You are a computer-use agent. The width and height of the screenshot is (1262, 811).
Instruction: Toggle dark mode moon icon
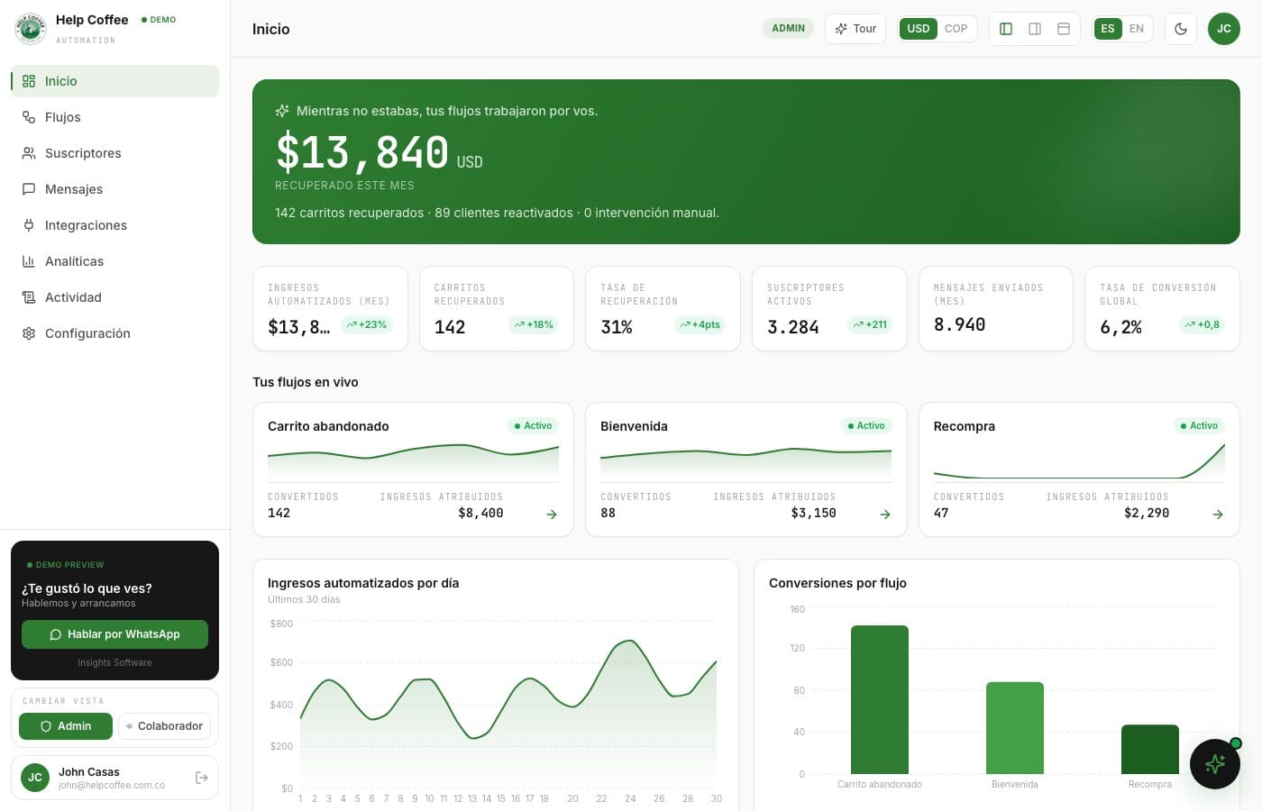pos(1181,29)
